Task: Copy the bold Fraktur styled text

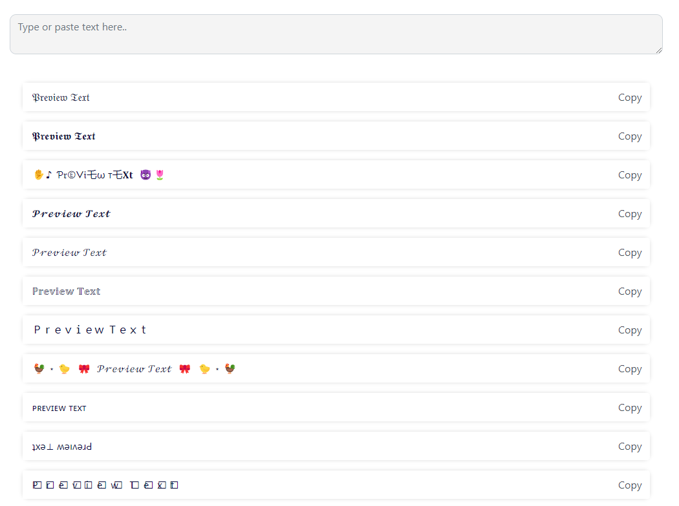Action: click(x=629, y=136)
